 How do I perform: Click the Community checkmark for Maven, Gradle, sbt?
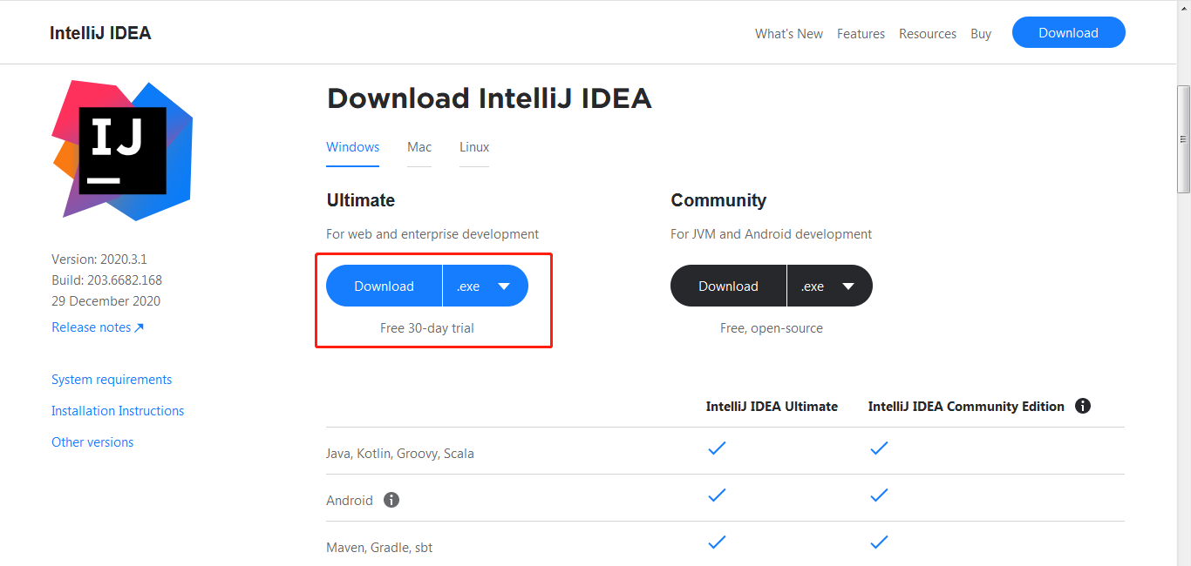tap(879, 542)
